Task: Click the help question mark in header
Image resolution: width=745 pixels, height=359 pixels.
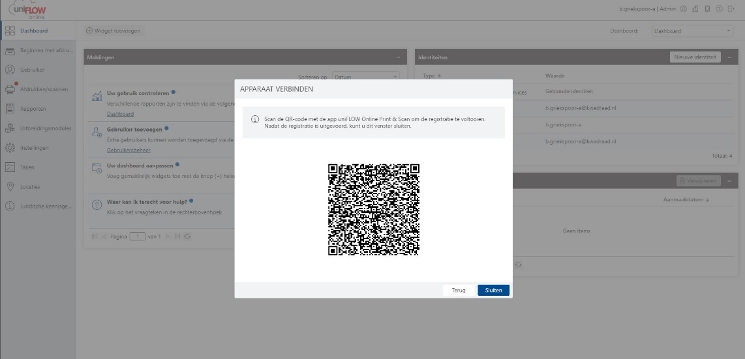Action: click(x=720, y=8)
